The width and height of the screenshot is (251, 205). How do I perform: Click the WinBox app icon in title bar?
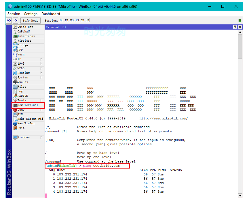[x=10, y=6]
